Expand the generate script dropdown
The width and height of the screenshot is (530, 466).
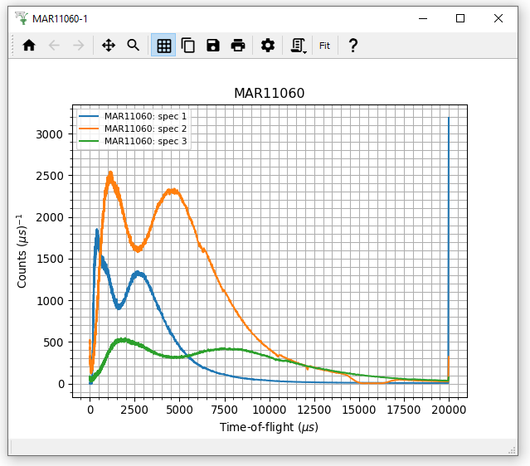pyautogui.click(x=298, y=46)
